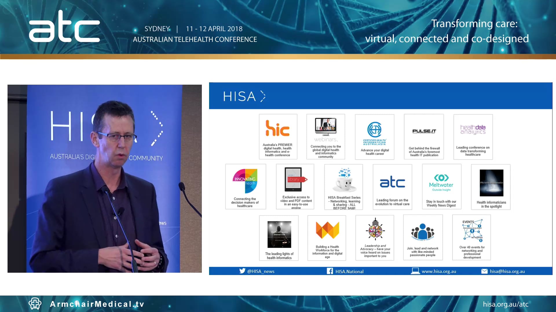The width and height of the screenshot is (556, 312).
Task: Click the healthdata analytics logo
Action: click(x=473, y=129)
